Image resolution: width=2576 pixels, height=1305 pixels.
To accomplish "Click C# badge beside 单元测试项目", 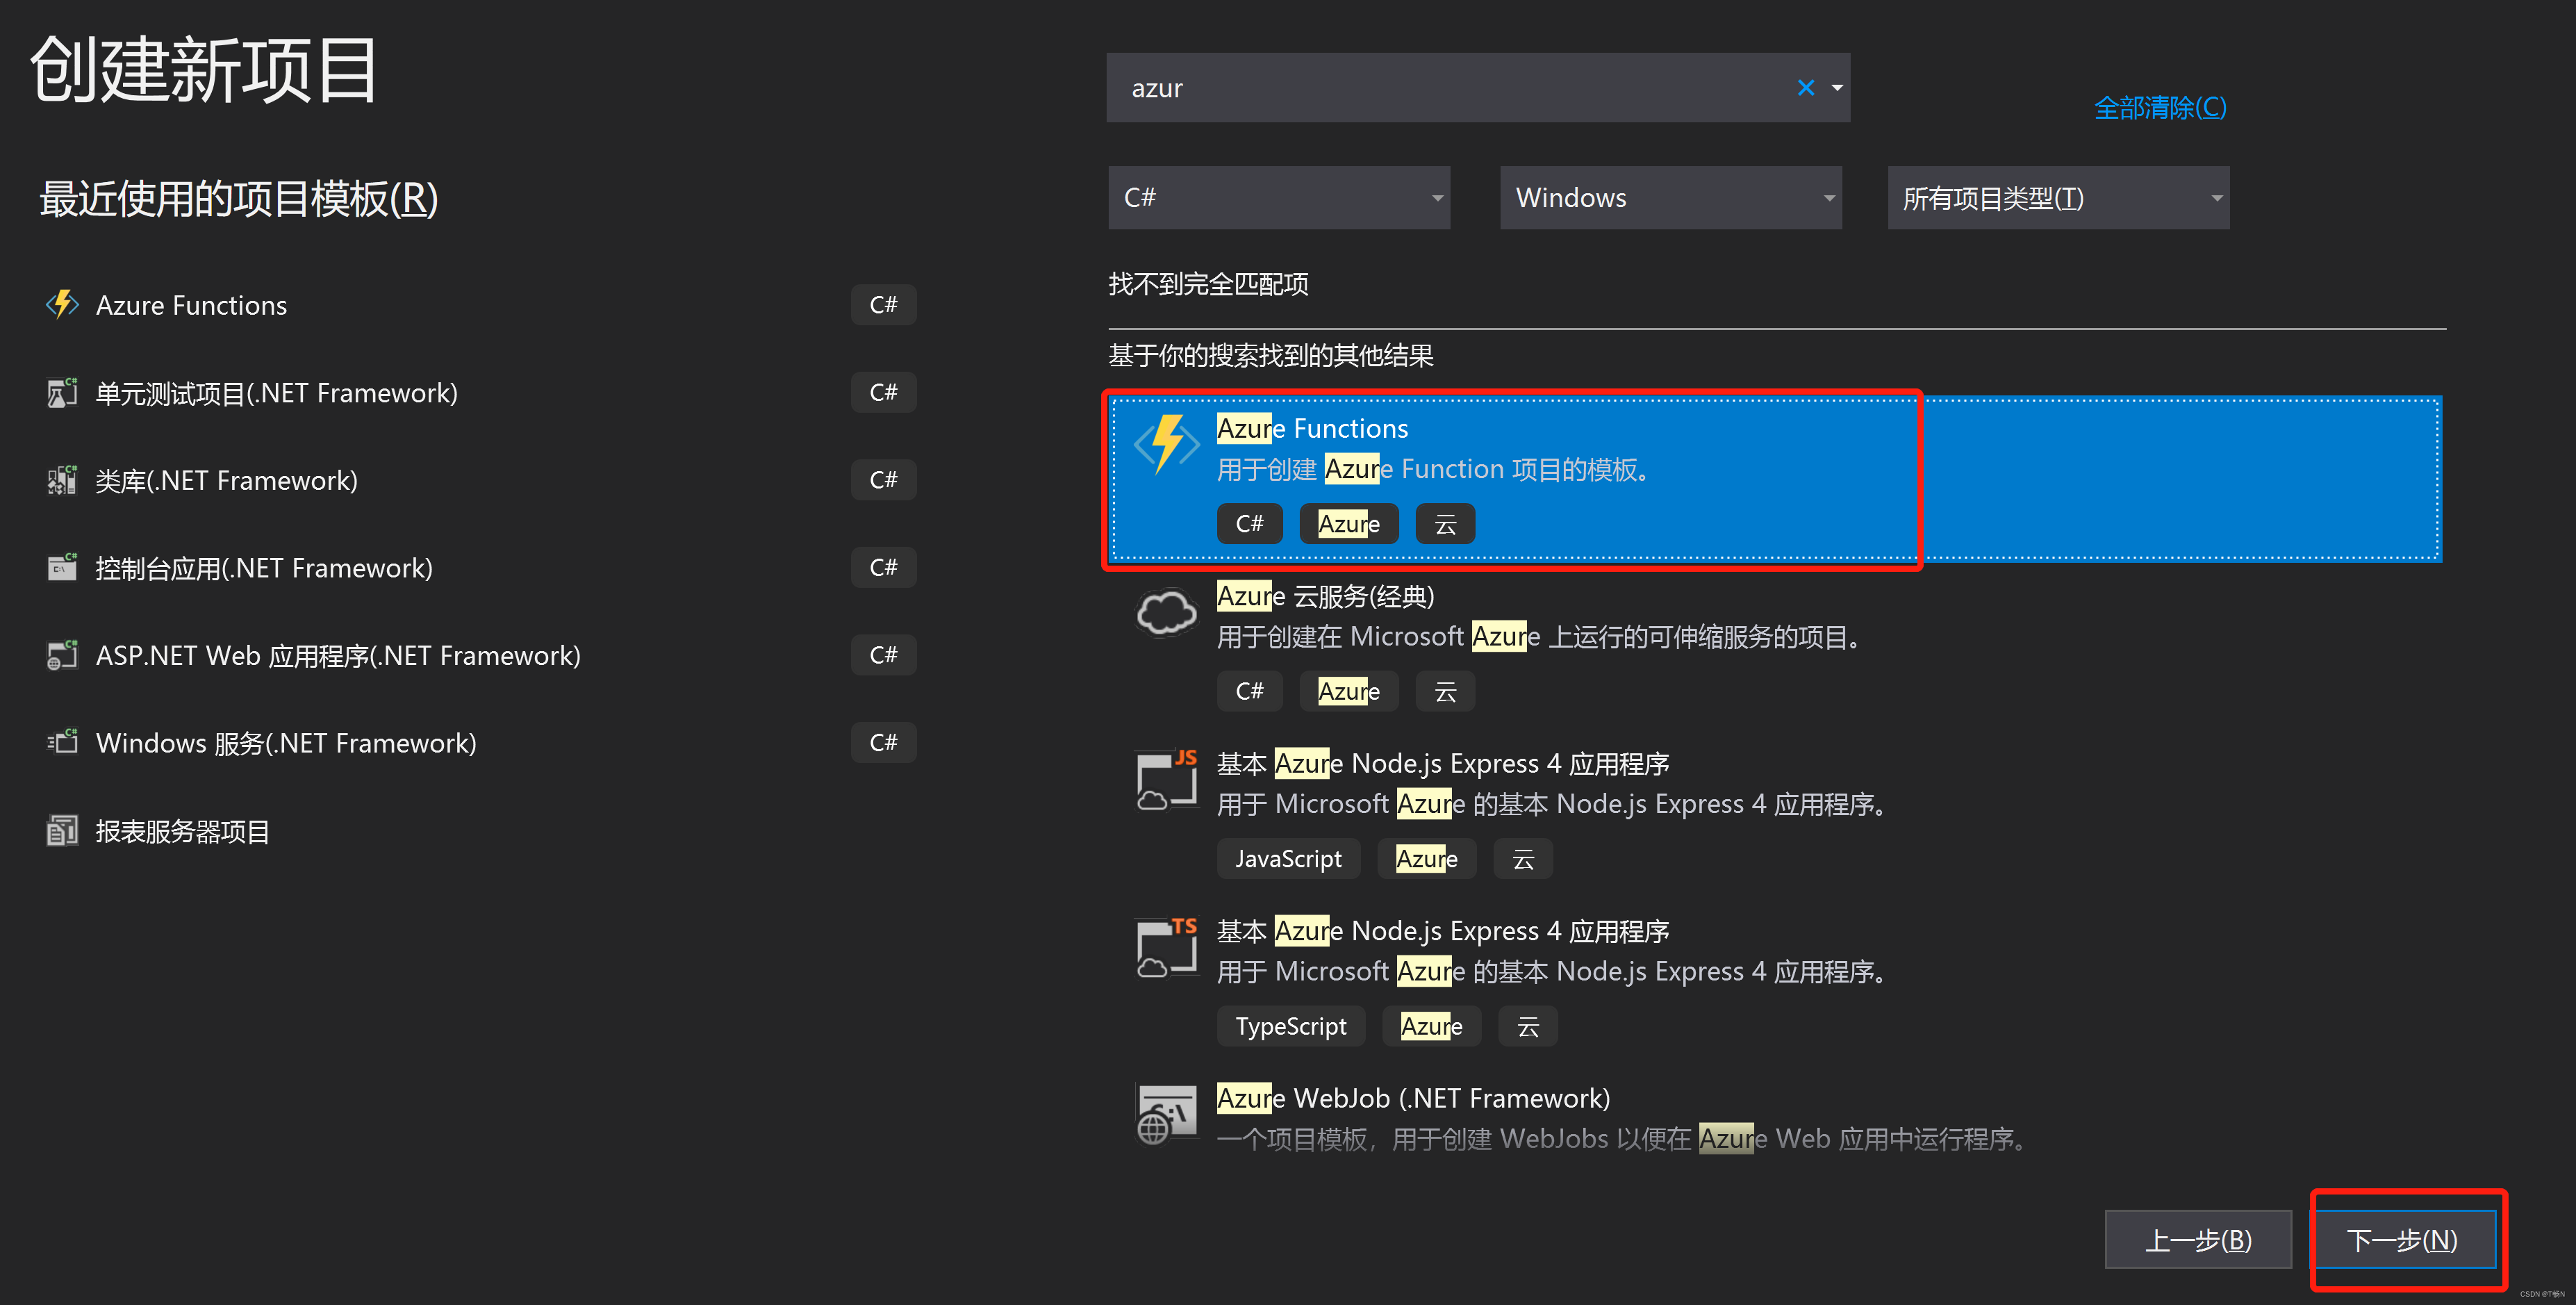I will (x=883, y=392).
